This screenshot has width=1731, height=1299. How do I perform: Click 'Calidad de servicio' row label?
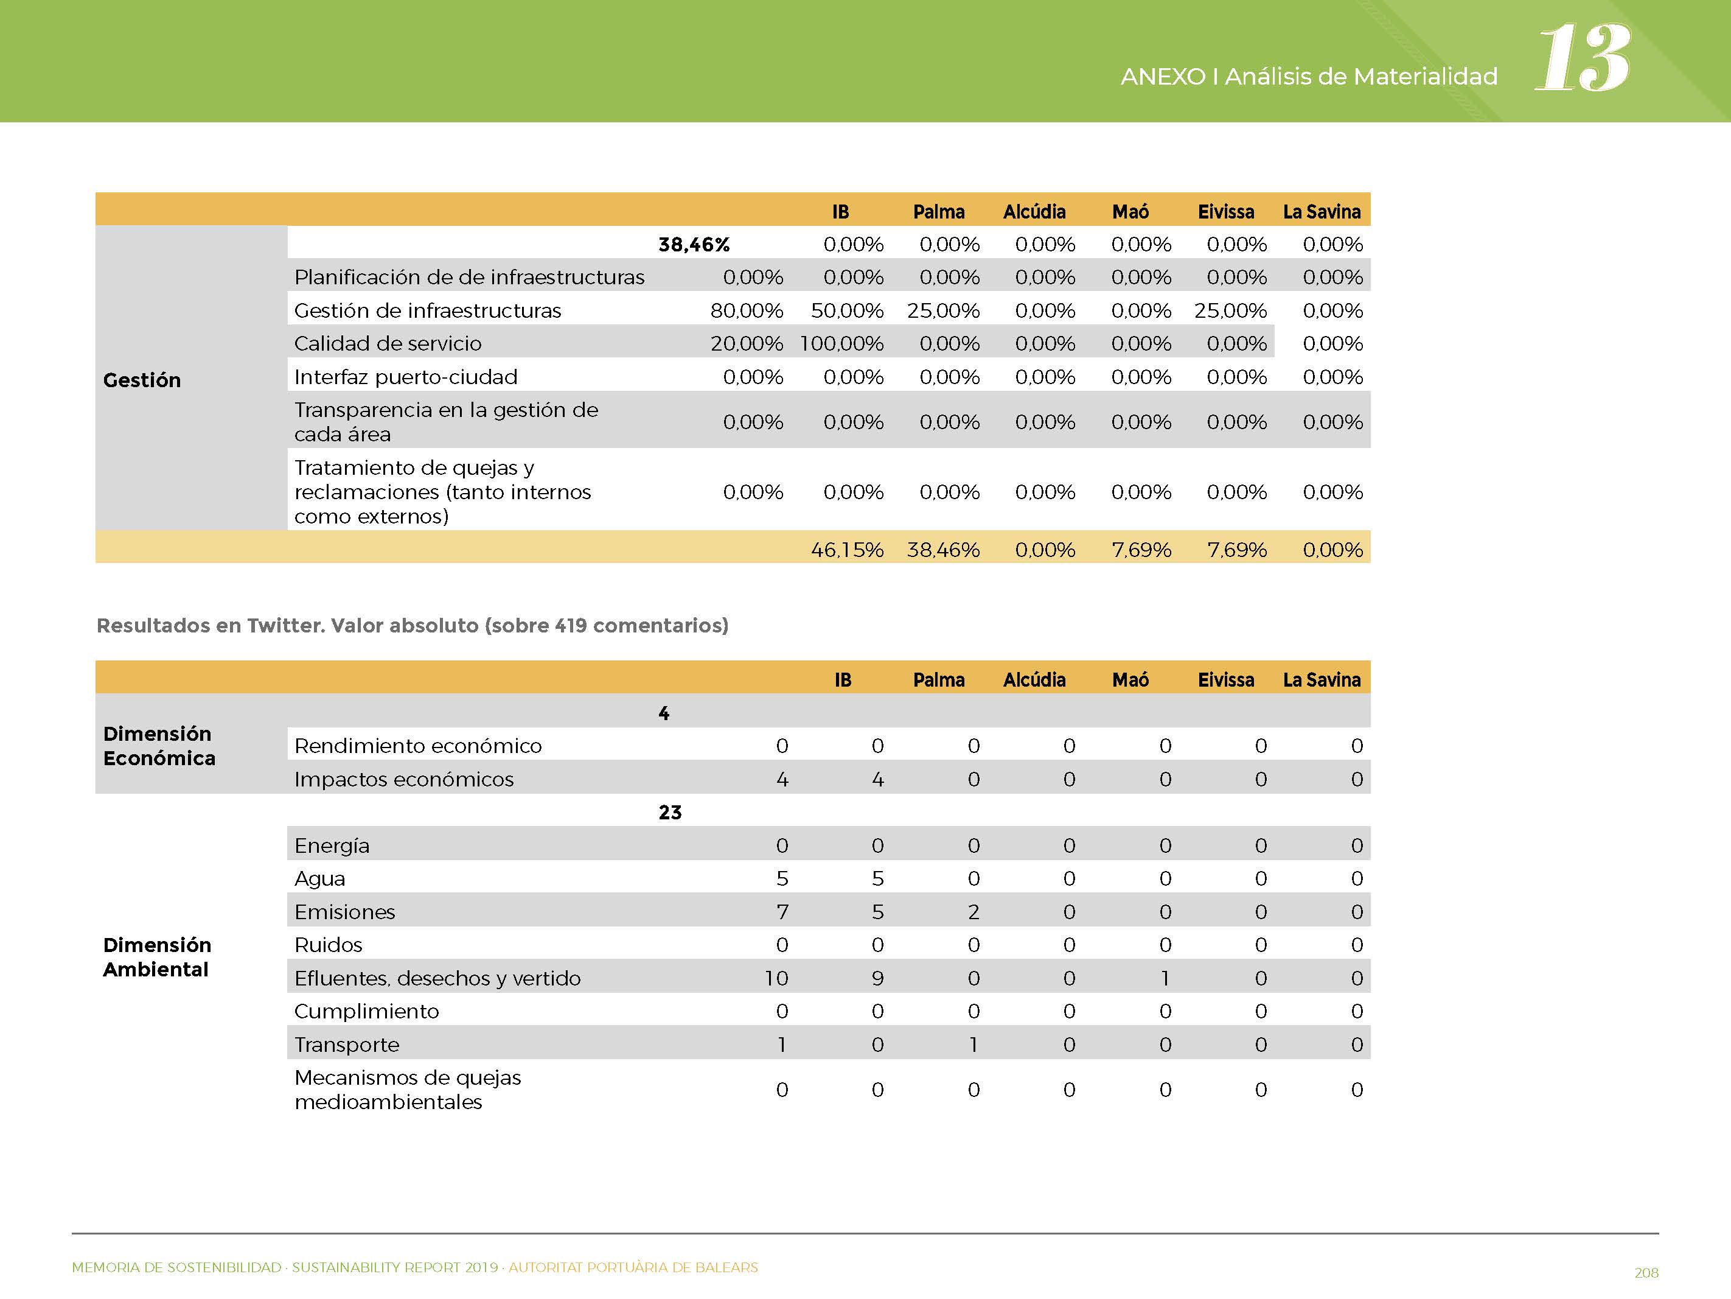(388, 344)
